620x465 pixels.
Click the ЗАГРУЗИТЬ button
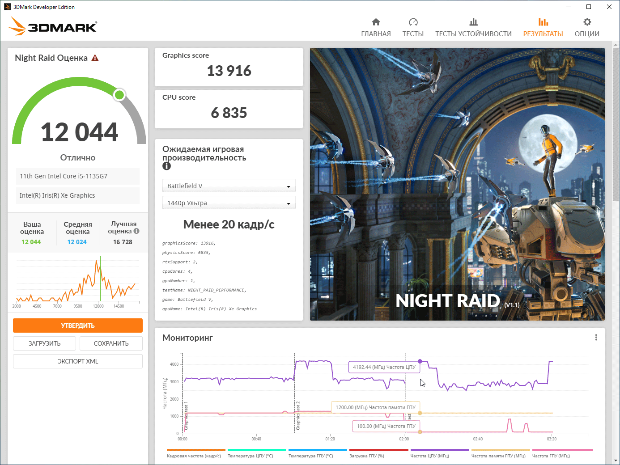pyautogui.click(x=44, y=343)
